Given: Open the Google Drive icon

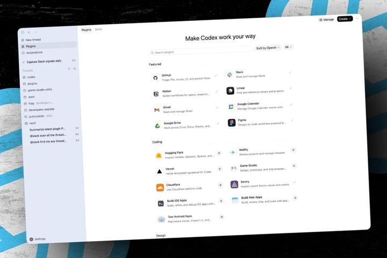Looking at the screenshot, I should click(x=157, y=126).
